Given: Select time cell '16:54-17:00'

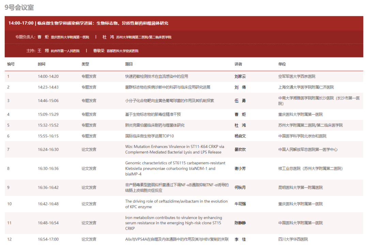Looking at the screenshot, I should tap(48, 239).
